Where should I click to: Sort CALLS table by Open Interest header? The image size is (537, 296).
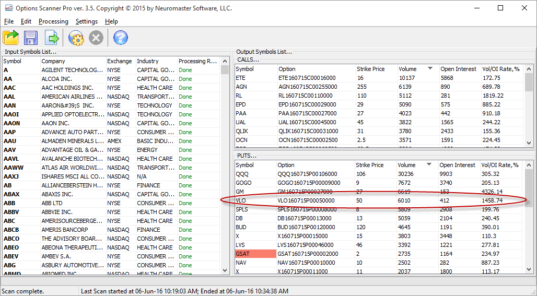(460, 69)
